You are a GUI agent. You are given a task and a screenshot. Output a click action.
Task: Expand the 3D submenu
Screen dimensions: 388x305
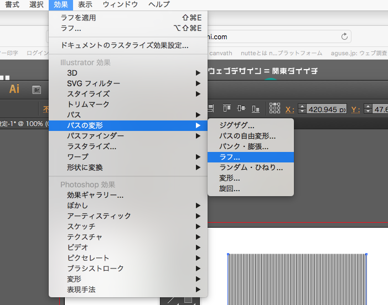coord(128,73)
